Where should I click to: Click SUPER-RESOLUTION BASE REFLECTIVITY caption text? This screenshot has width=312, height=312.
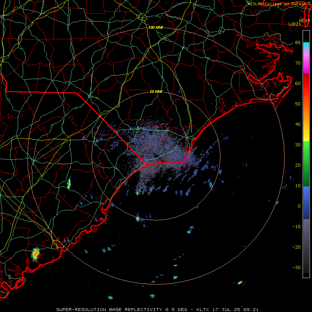point(109,310)
